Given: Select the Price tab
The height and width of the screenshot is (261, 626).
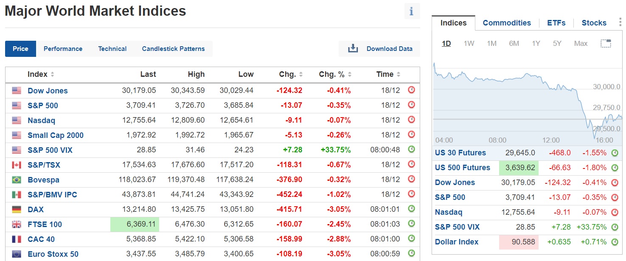Looking at the screenshot, I should click(x=20, y=49).
